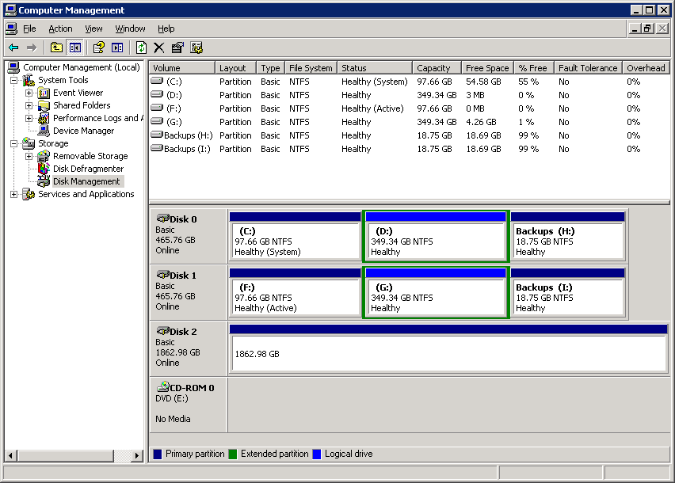Sort volumes by the Capacity column header
Screen dimensions: 675x483
click(x=437, y=67)
